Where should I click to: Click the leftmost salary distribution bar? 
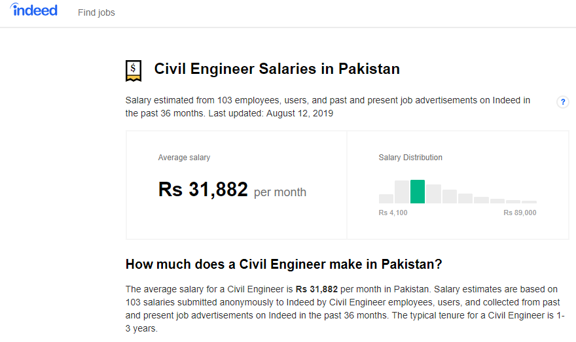pos(386,199)
